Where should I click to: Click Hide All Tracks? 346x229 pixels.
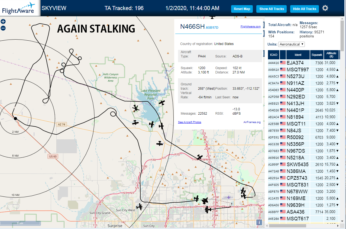coord(305,9)
